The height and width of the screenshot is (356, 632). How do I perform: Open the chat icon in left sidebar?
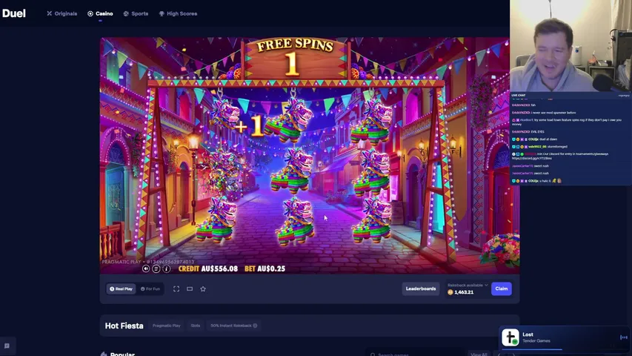click(x=7, y=346)
